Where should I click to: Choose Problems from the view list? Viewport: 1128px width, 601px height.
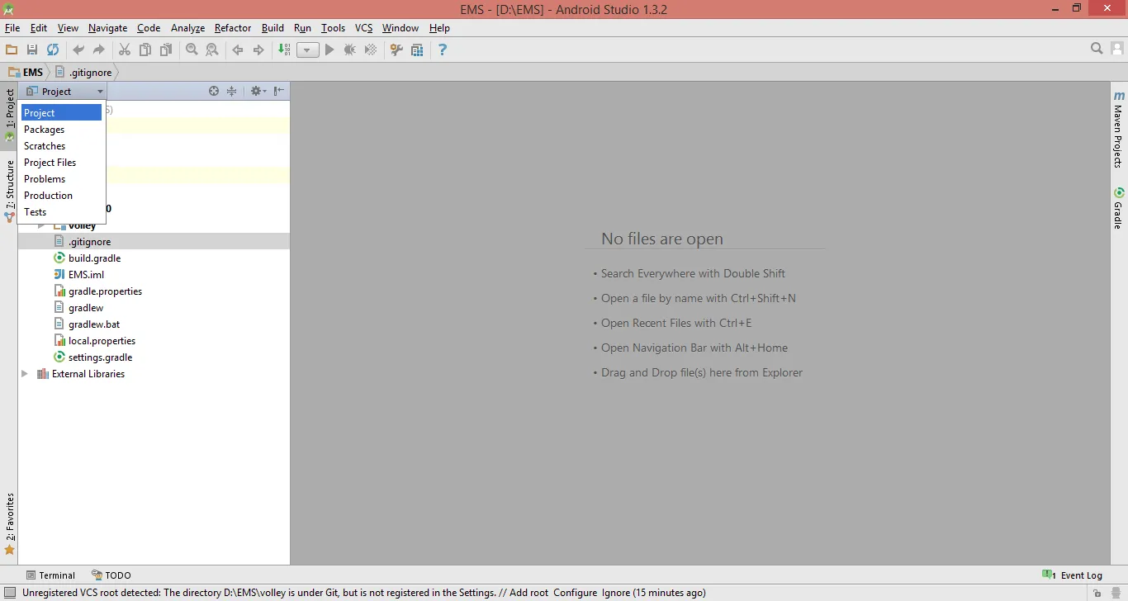click(62, 178)
